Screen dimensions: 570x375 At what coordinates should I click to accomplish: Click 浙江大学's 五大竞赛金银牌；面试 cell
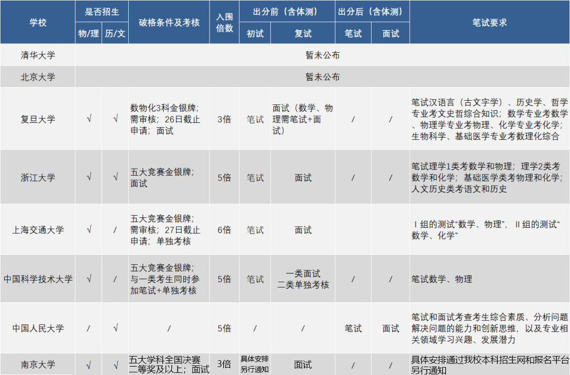point(169,177)
